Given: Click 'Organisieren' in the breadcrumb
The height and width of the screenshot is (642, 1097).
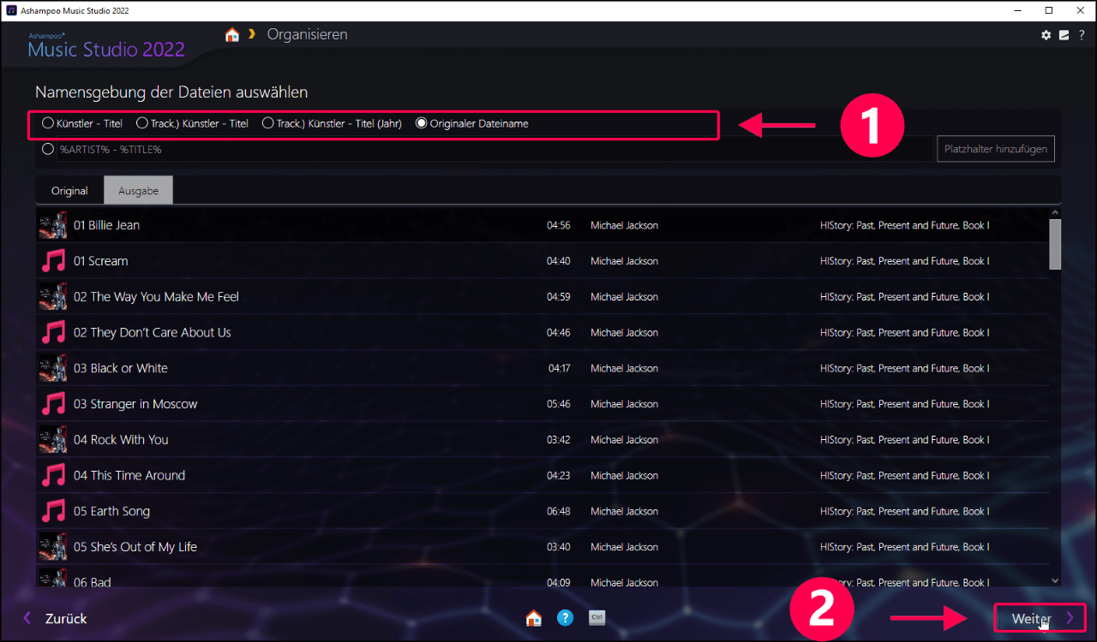Looking at the screenshot, I should 307,34.
